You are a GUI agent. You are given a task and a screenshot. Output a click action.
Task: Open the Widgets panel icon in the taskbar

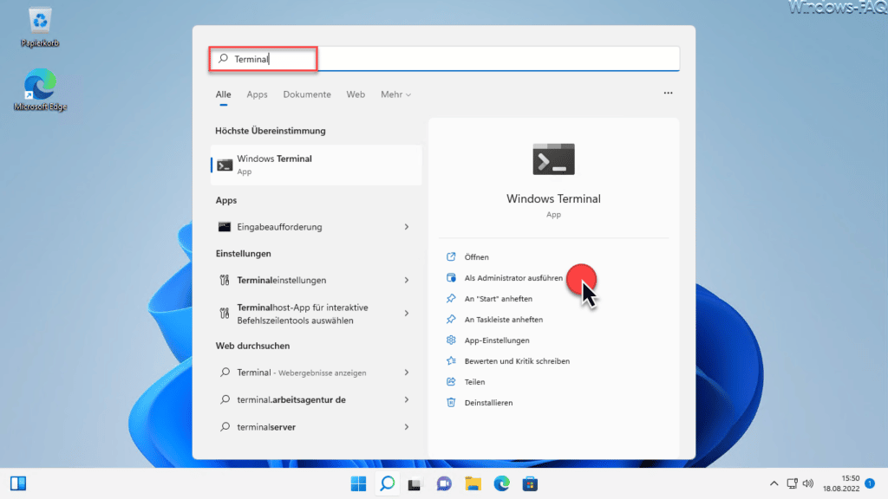tap(18, 483)
